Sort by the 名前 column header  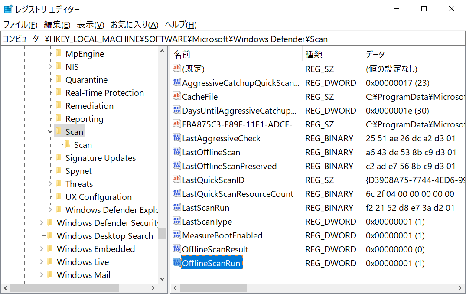pos(237,54)
